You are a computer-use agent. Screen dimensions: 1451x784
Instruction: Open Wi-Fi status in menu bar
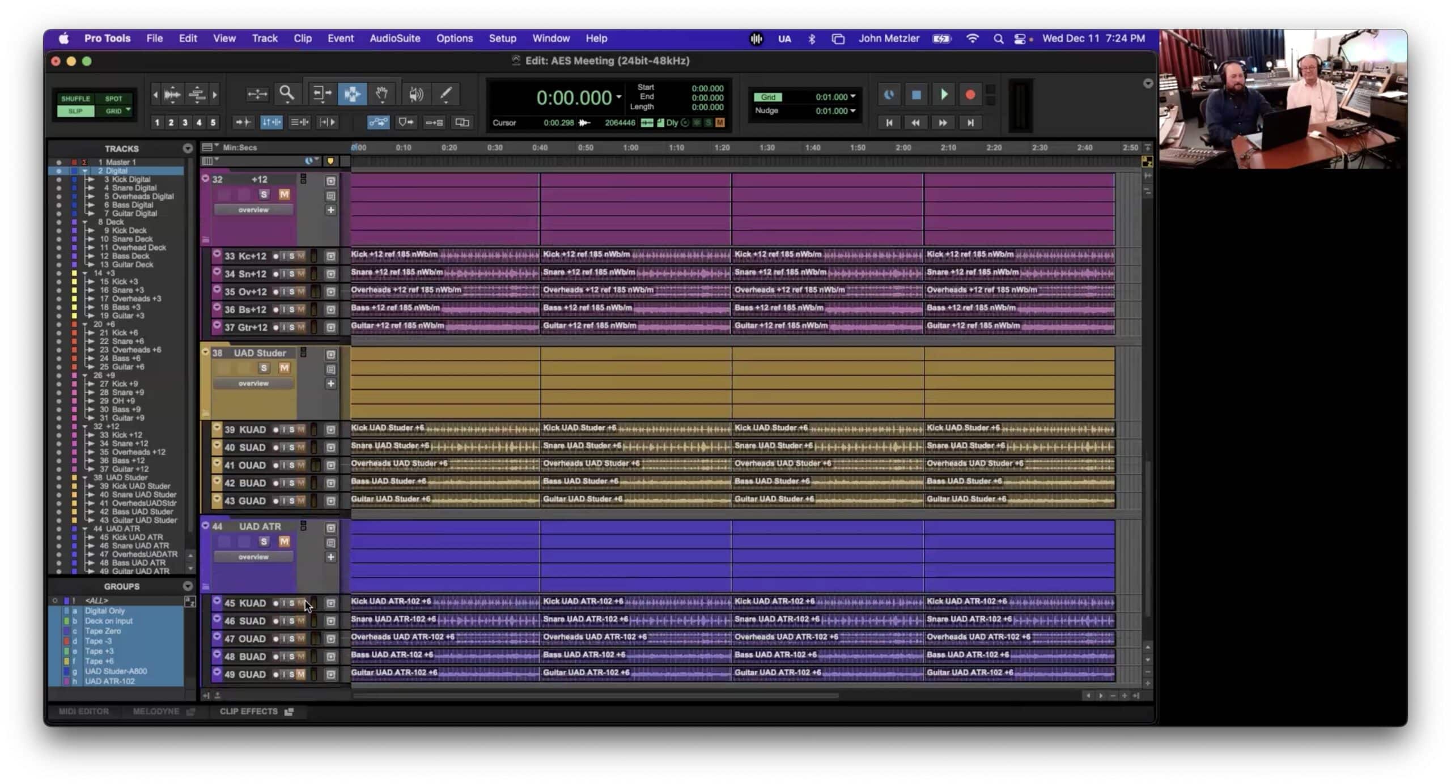[x=972, y=39]
